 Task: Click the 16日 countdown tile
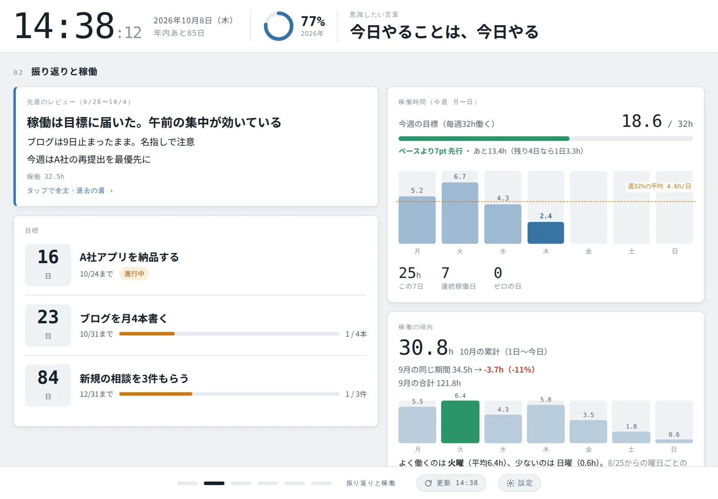point(48,265)
